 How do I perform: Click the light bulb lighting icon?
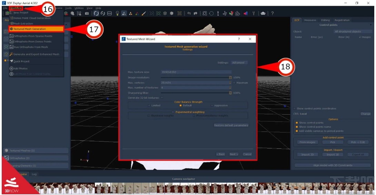coord(117,13)
